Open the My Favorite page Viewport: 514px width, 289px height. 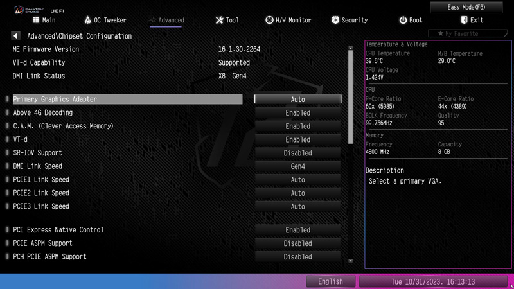pyautogui.click(x=468, y=33)
